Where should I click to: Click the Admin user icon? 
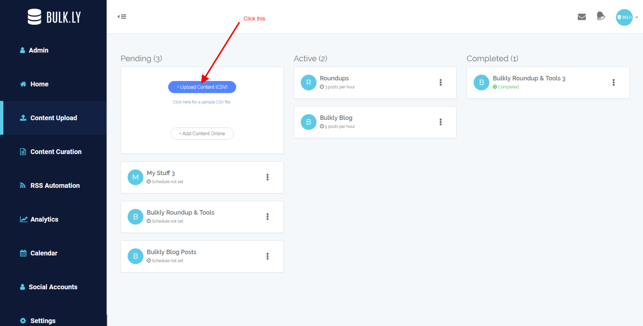[x=22, y=50]
